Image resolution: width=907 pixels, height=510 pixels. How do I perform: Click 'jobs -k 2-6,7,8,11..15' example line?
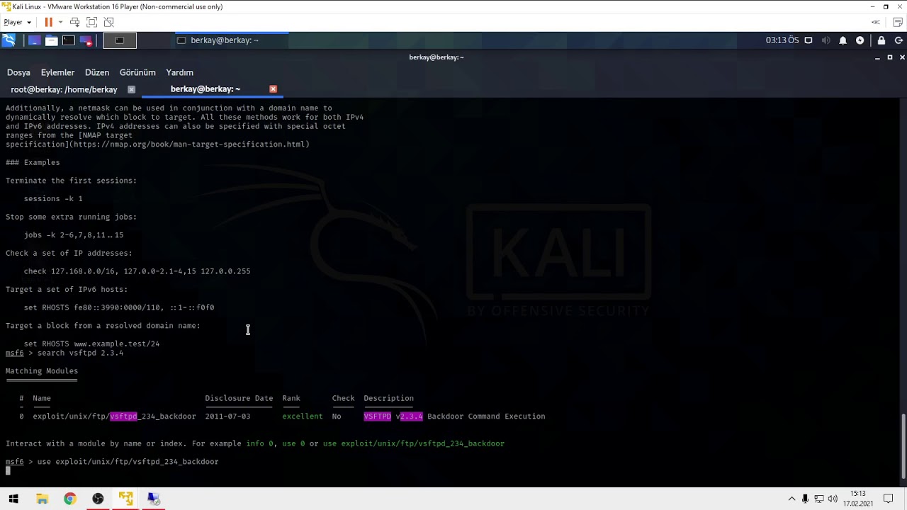coord(74,235)
